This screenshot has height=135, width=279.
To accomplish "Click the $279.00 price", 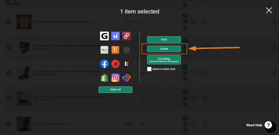I will coord(129,22).
